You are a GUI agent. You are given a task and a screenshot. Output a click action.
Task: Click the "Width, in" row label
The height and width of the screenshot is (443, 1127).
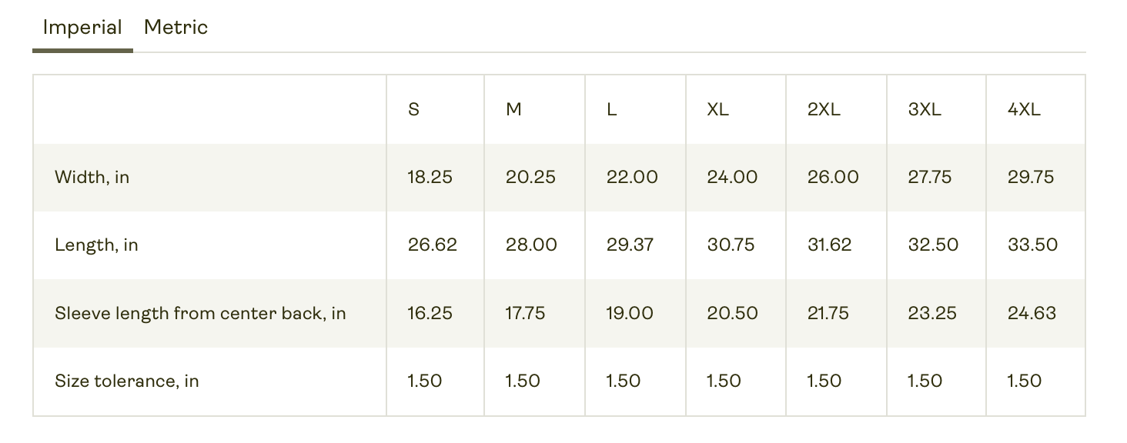[x=92, y=178]
